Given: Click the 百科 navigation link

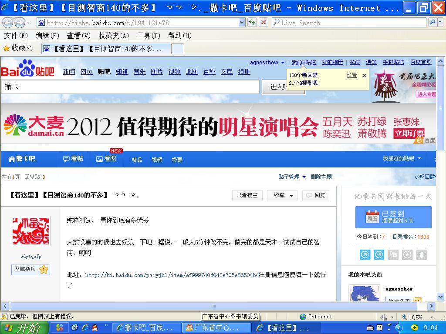Looking at the screenshot, I should [209, 72].
